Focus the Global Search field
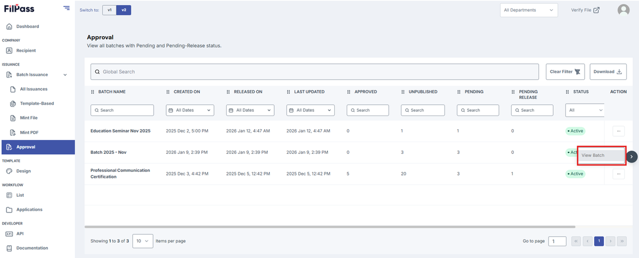Screen dimensions: 639x258 tap(315, 71)
